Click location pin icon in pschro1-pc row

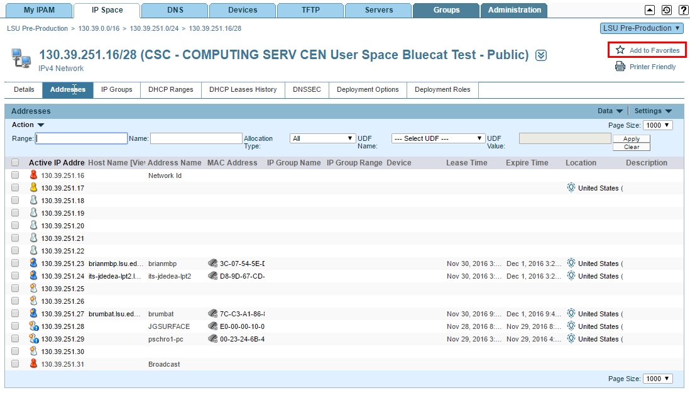click(571, 339)
